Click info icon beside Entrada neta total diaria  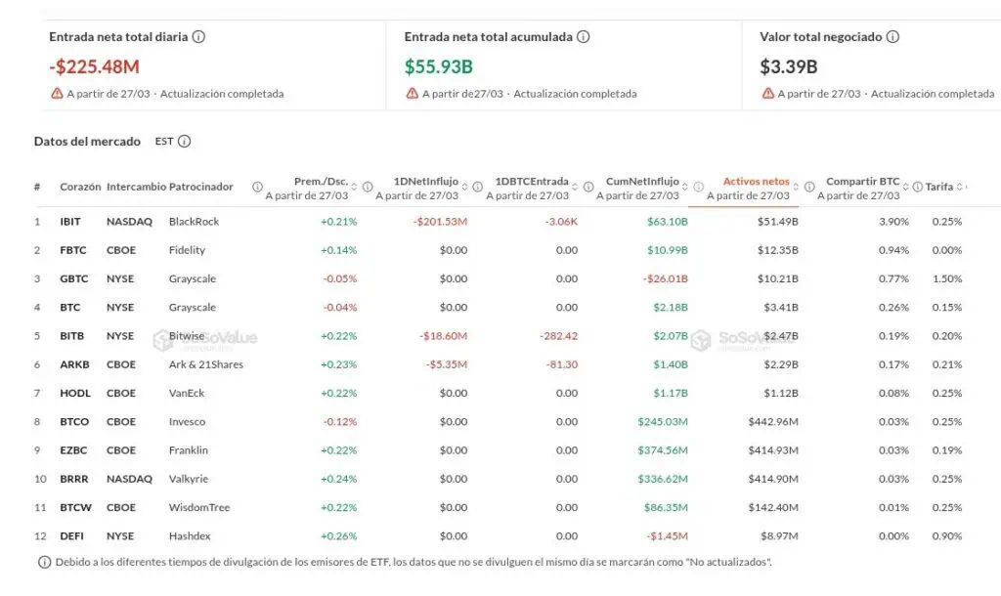198,37
